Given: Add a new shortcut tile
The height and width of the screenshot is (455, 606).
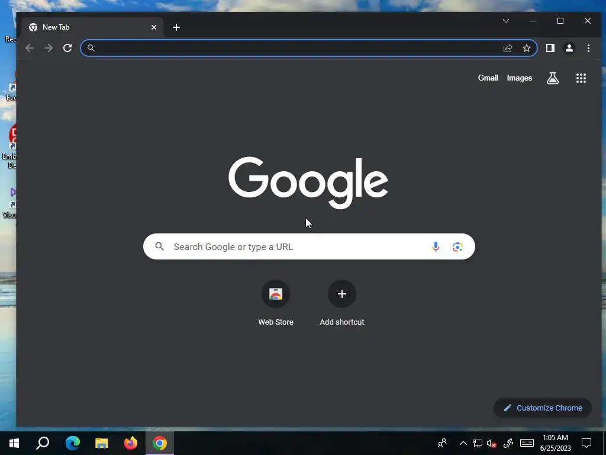Looking at the screenshot, I should click(341, 303).
